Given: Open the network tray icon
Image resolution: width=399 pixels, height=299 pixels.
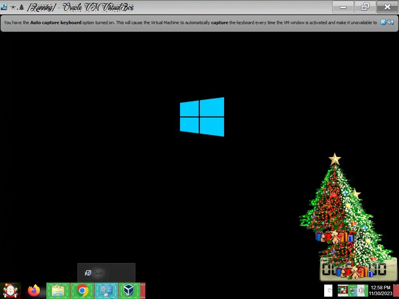Looking at the screenshot, I should tap(353, 290).
